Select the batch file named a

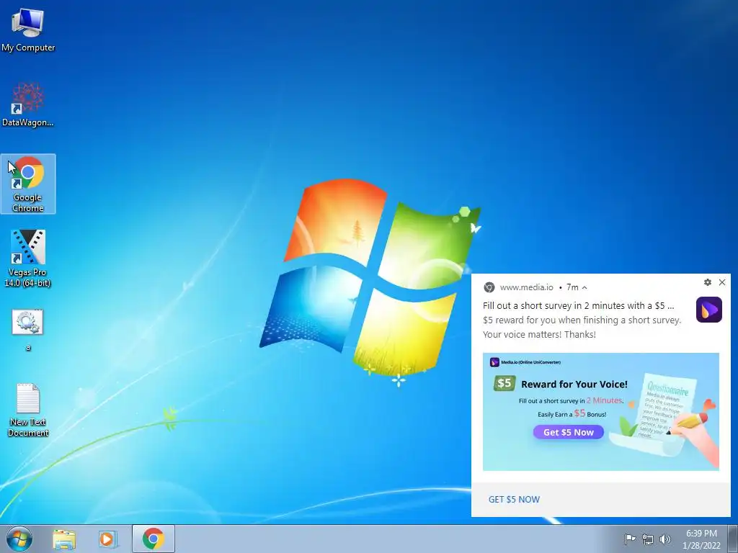(28, 330)
